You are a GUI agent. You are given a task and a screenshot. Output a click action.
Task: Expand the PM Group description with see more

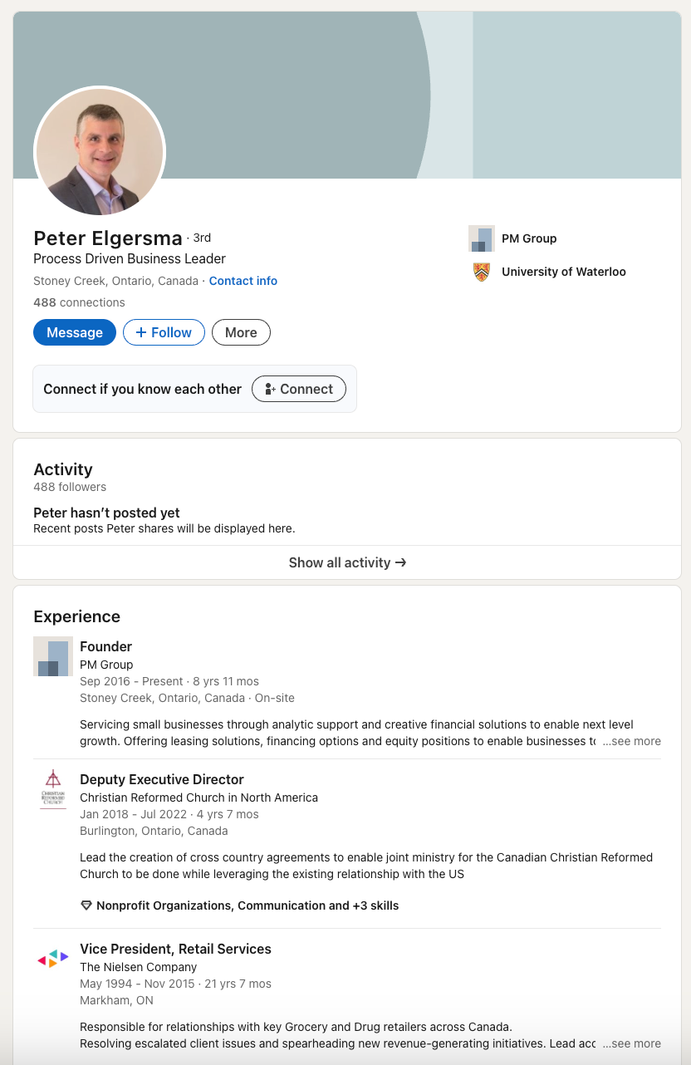point(632,741)
